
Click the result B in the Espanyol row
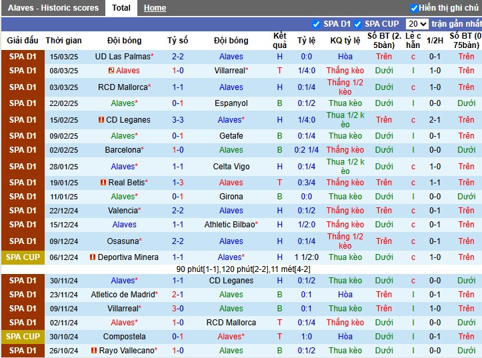[x=280, y=103]
